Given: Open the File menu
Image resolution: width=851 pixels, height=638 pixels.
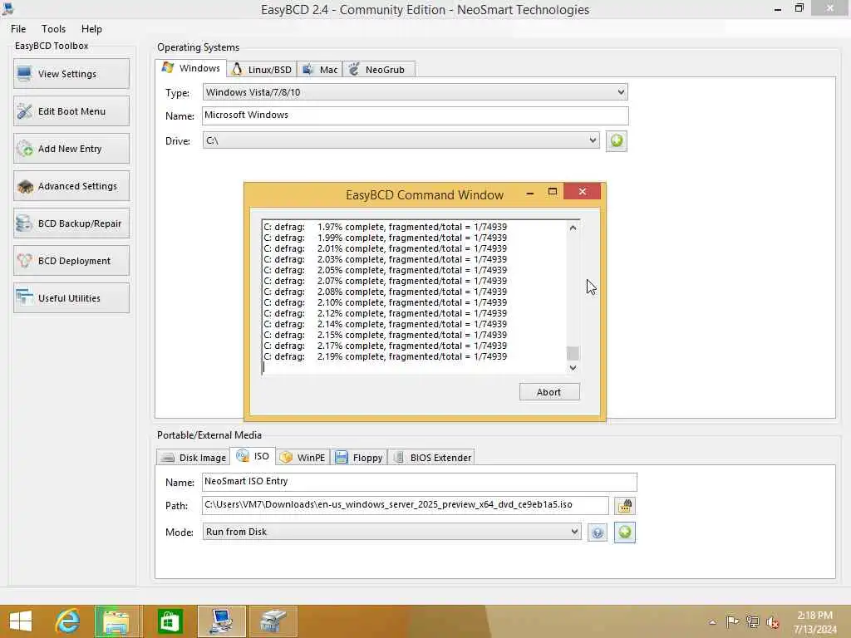Looking at the screenshot, I should (18, 29).
